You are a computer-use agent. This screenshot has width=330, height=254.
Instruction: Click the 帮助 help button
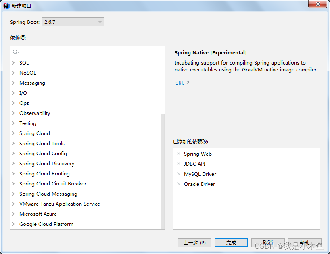click(x=305, y=243)
